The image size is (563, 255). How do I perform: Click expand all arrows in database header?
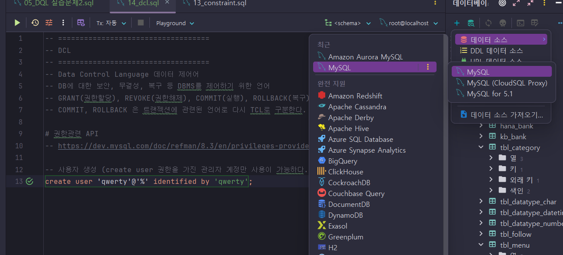point(516,3)
